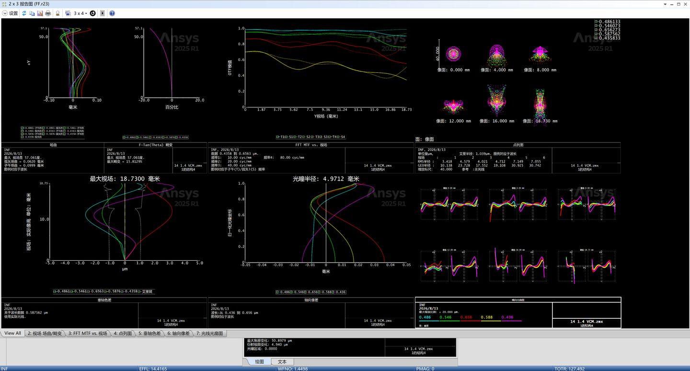Screen dimensions: 690x371
Task: Click EFFL: 14.4165 in the status bar
Action: click(153, 369)
